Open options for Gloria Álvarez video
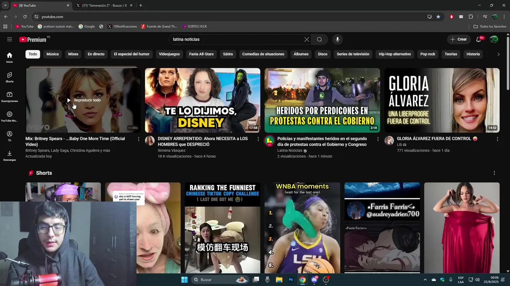Image resolution: width=510 pixels, height=286 pixels. (x=497, y=139)
